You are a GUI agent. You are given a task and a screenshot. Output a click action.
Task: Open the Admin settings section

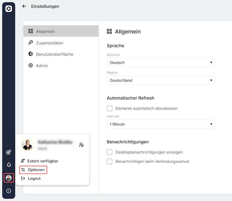(42, 66)
